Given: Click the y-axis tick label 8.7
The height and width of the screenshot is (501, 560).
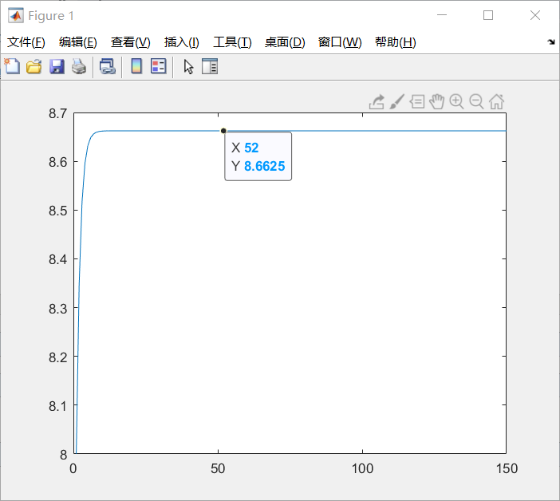Looking at the screenshot, I should [x=58, y=113].
